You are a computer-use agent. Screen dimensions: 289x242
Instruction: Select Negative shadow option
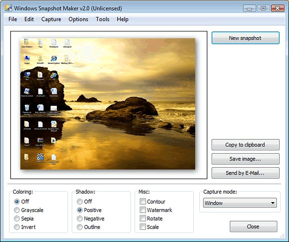coord(80,219)
